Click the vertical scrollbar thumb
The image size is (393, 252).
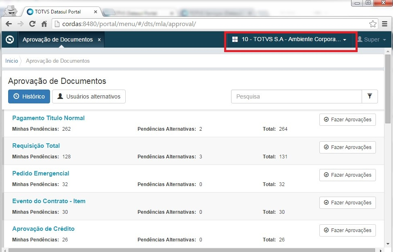tap(388, 89)
